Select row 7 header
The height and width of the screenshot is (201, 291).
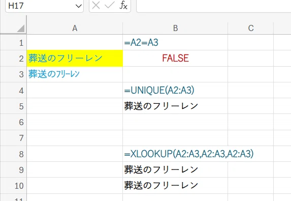13,138
